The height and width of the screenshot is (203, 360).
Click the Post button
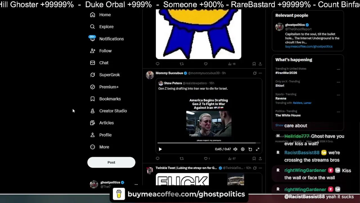111,162
